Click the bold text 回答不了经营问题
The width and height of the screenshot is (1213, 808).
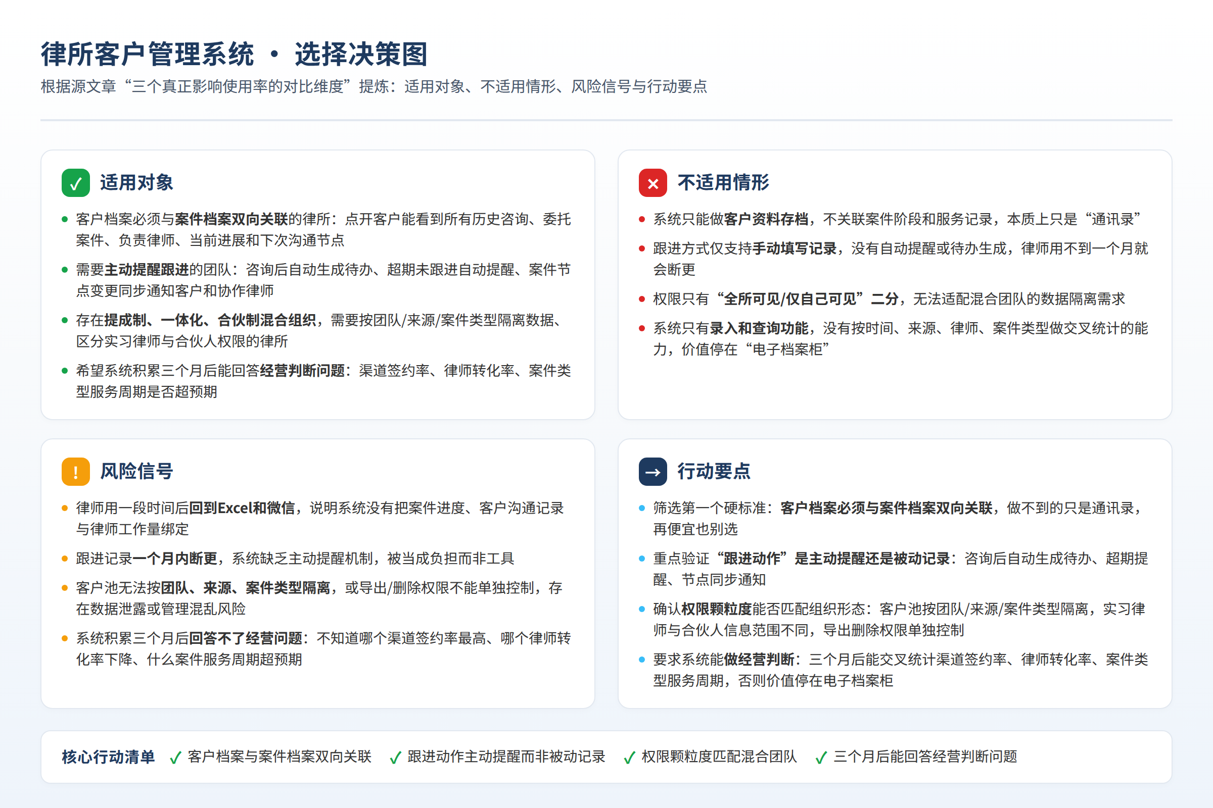point(246,638)
